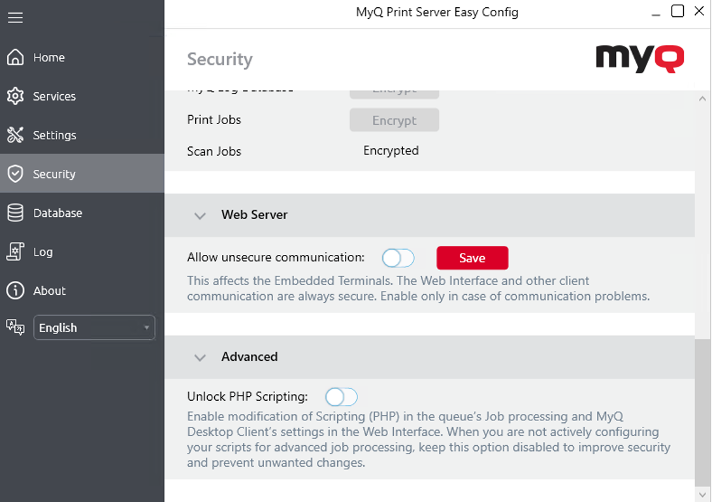Click the Settings tools icon

[x=16, y=135]
